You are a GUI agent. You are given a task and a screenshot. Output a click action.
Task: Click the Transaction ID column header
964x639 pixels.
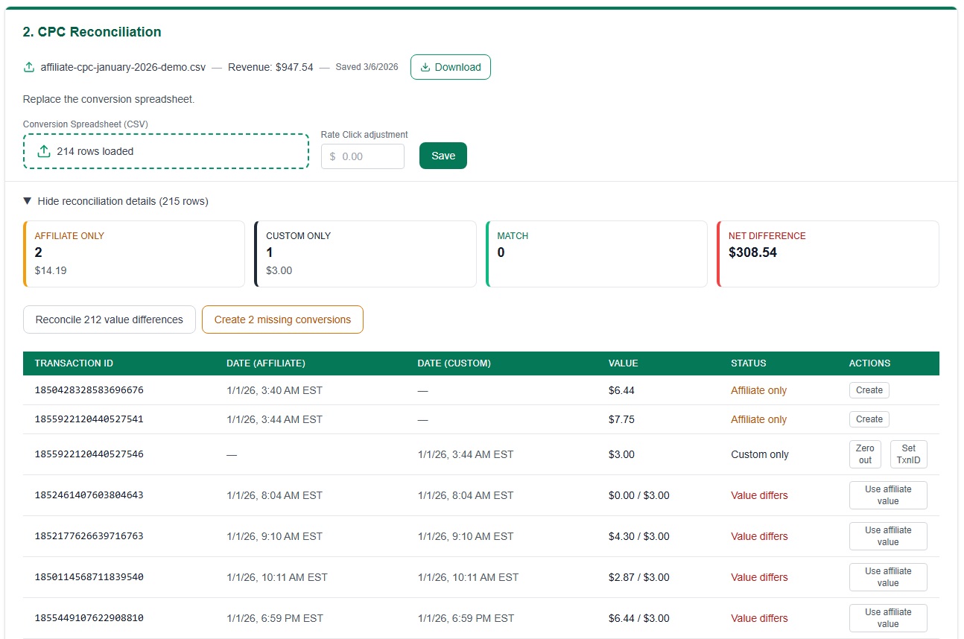click(74, 363)
